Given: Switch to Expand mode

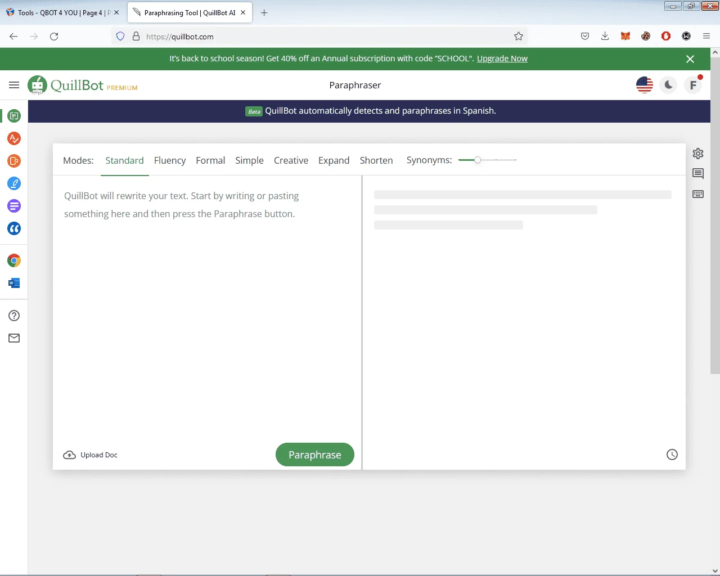Looking at the screenshot, I should coord(334,160).
